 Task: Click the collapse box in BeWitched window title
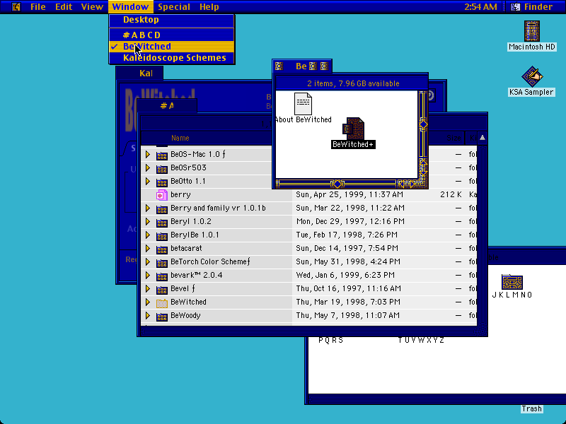[324, 66]
